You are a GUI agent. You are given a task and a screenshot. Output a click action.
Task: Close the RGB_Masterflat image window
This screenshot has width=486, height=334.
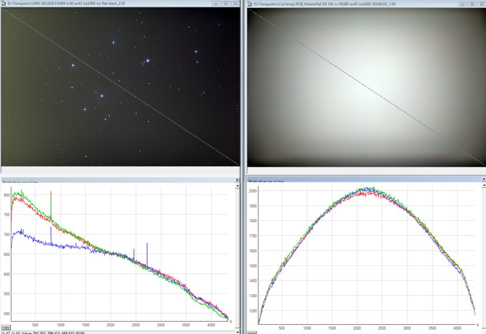481,4
